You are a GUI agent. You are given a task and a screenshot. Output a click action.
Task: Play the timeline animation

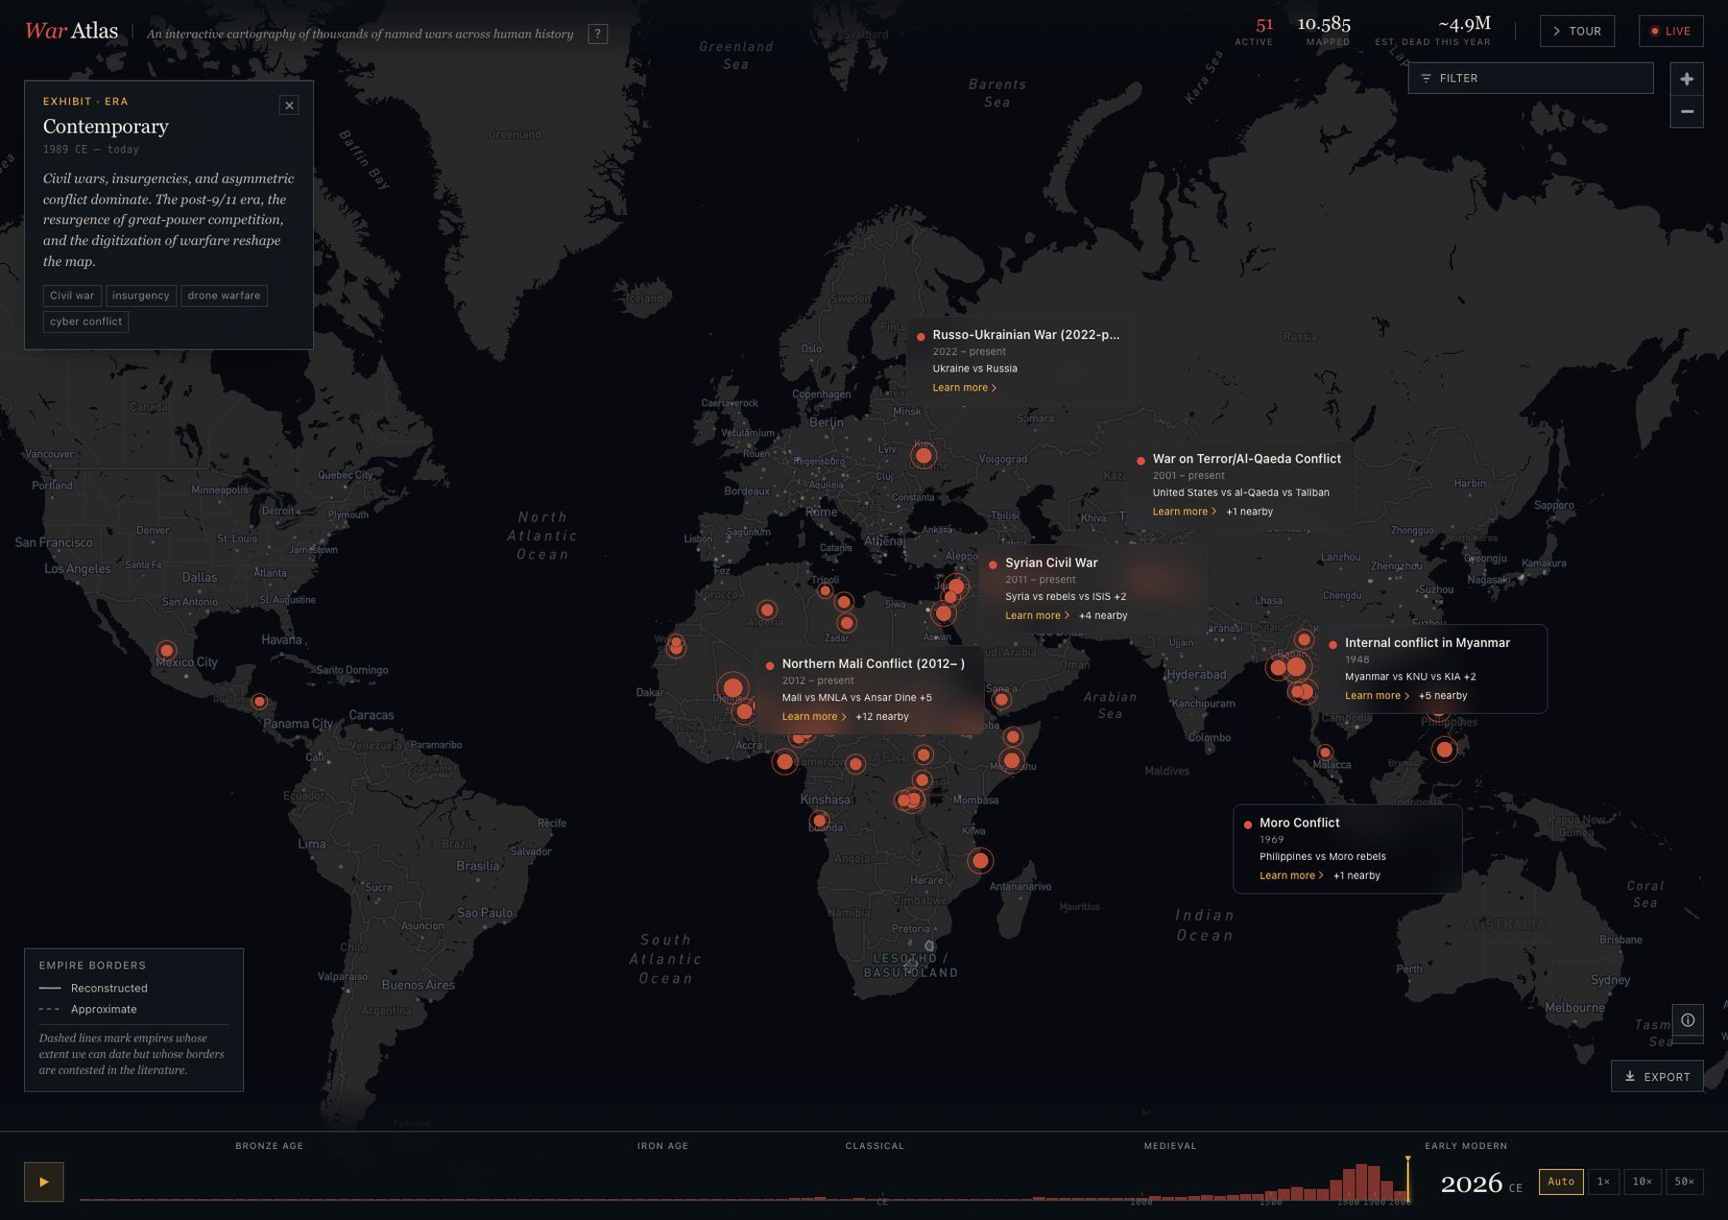click(x=44, y=1182)
